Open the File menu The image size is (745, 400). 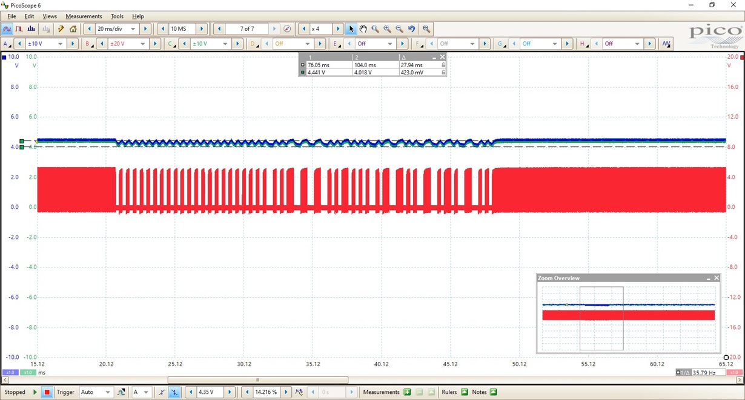click(12, 16)
